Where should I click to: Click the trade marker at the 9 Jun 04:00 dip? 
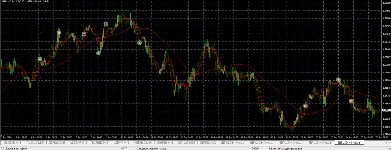click(98, 53)
